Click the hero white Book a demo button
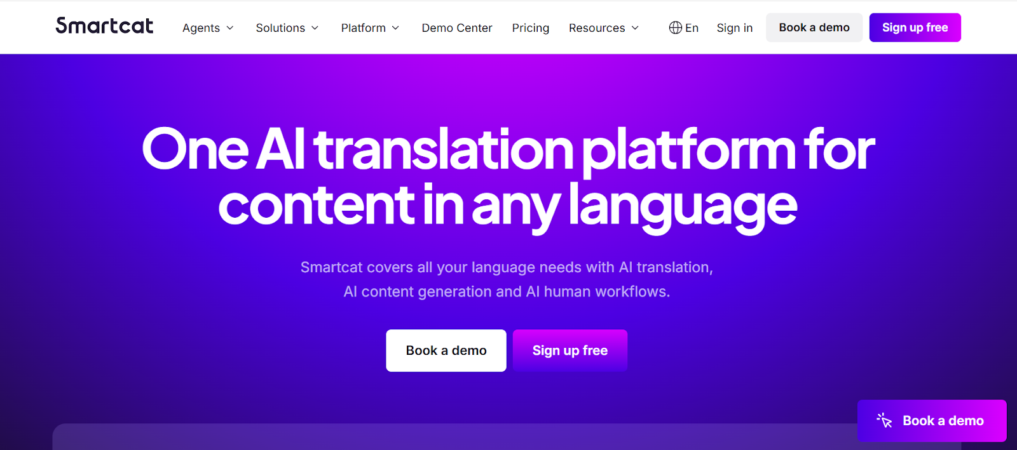Viewport: 1017px width, 450px height. point(446,350)
